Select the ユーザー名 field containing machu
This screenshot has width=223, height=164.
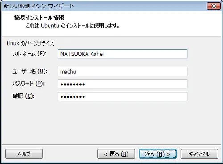tap(123, 71)
